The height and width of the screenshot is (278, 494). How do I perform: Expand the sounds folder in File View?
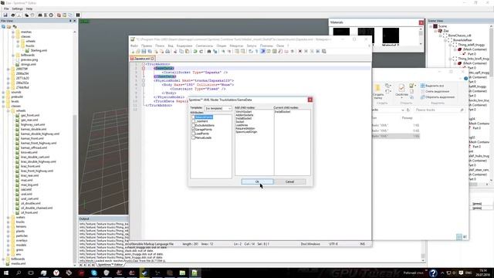(3, 93)
